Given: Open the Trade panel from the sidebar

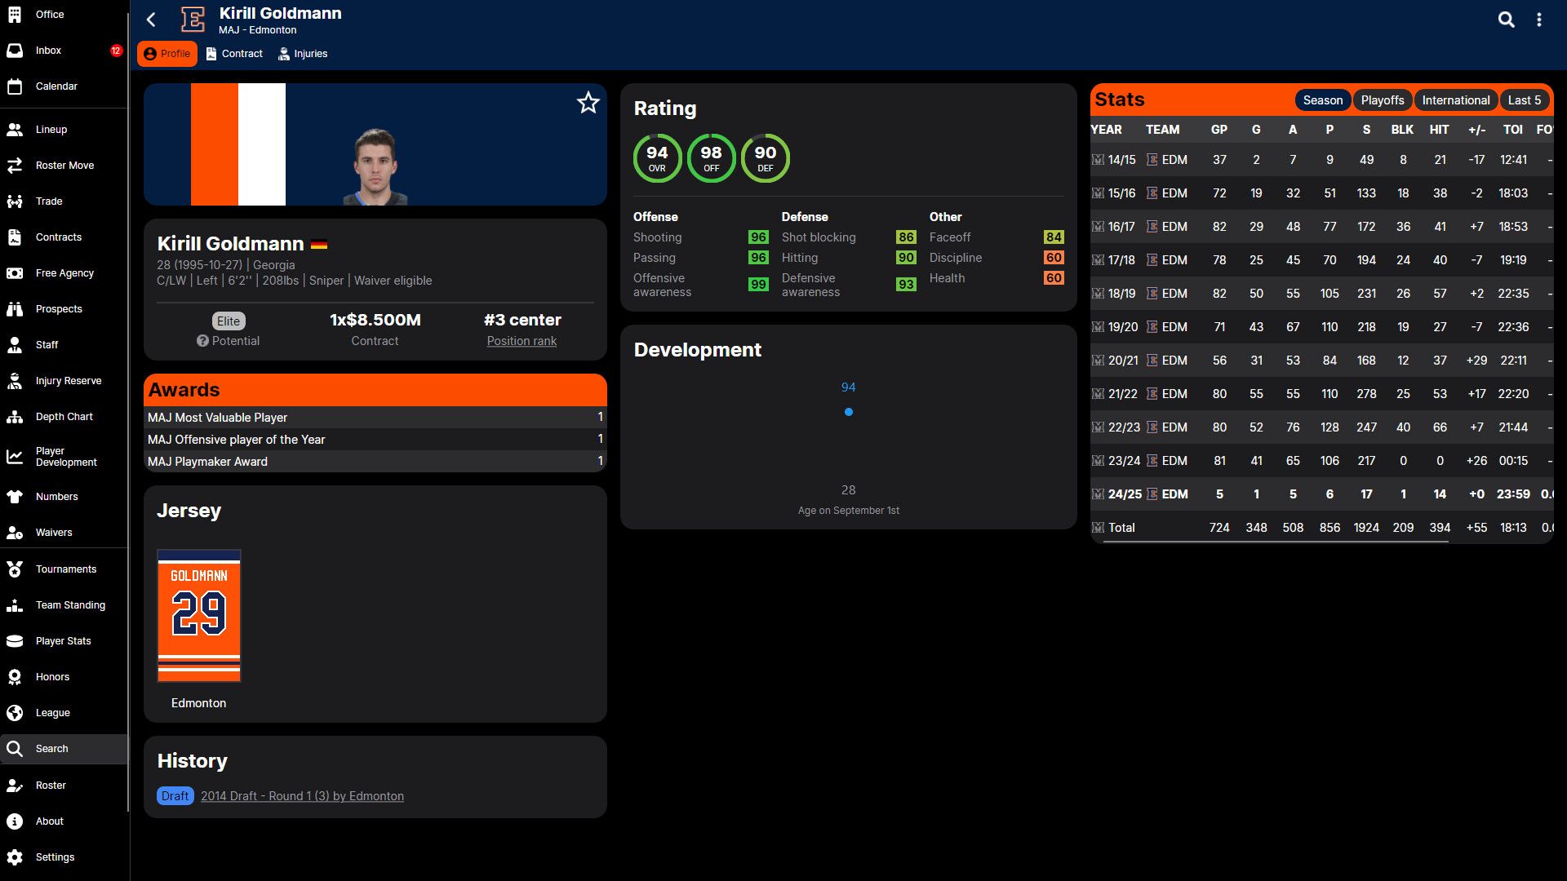Looking at the screenshot, I should 49,201.
